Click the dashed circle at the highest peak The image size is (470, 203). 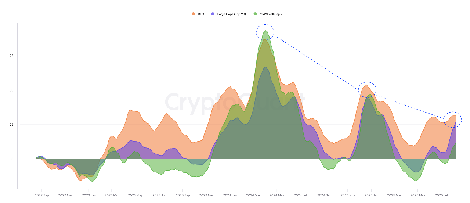[x=265, y=32]
